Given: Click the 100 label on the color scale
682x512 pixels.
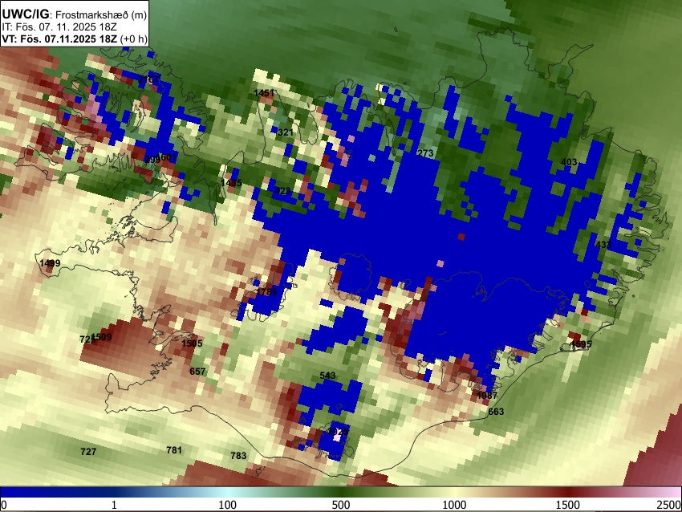Looking at the screenshot, I should [227, 505].
